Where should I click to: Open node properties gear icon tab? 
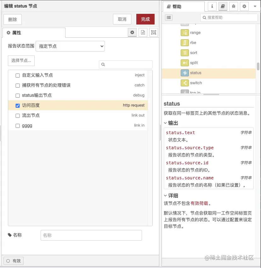click(x=132, y=32)
